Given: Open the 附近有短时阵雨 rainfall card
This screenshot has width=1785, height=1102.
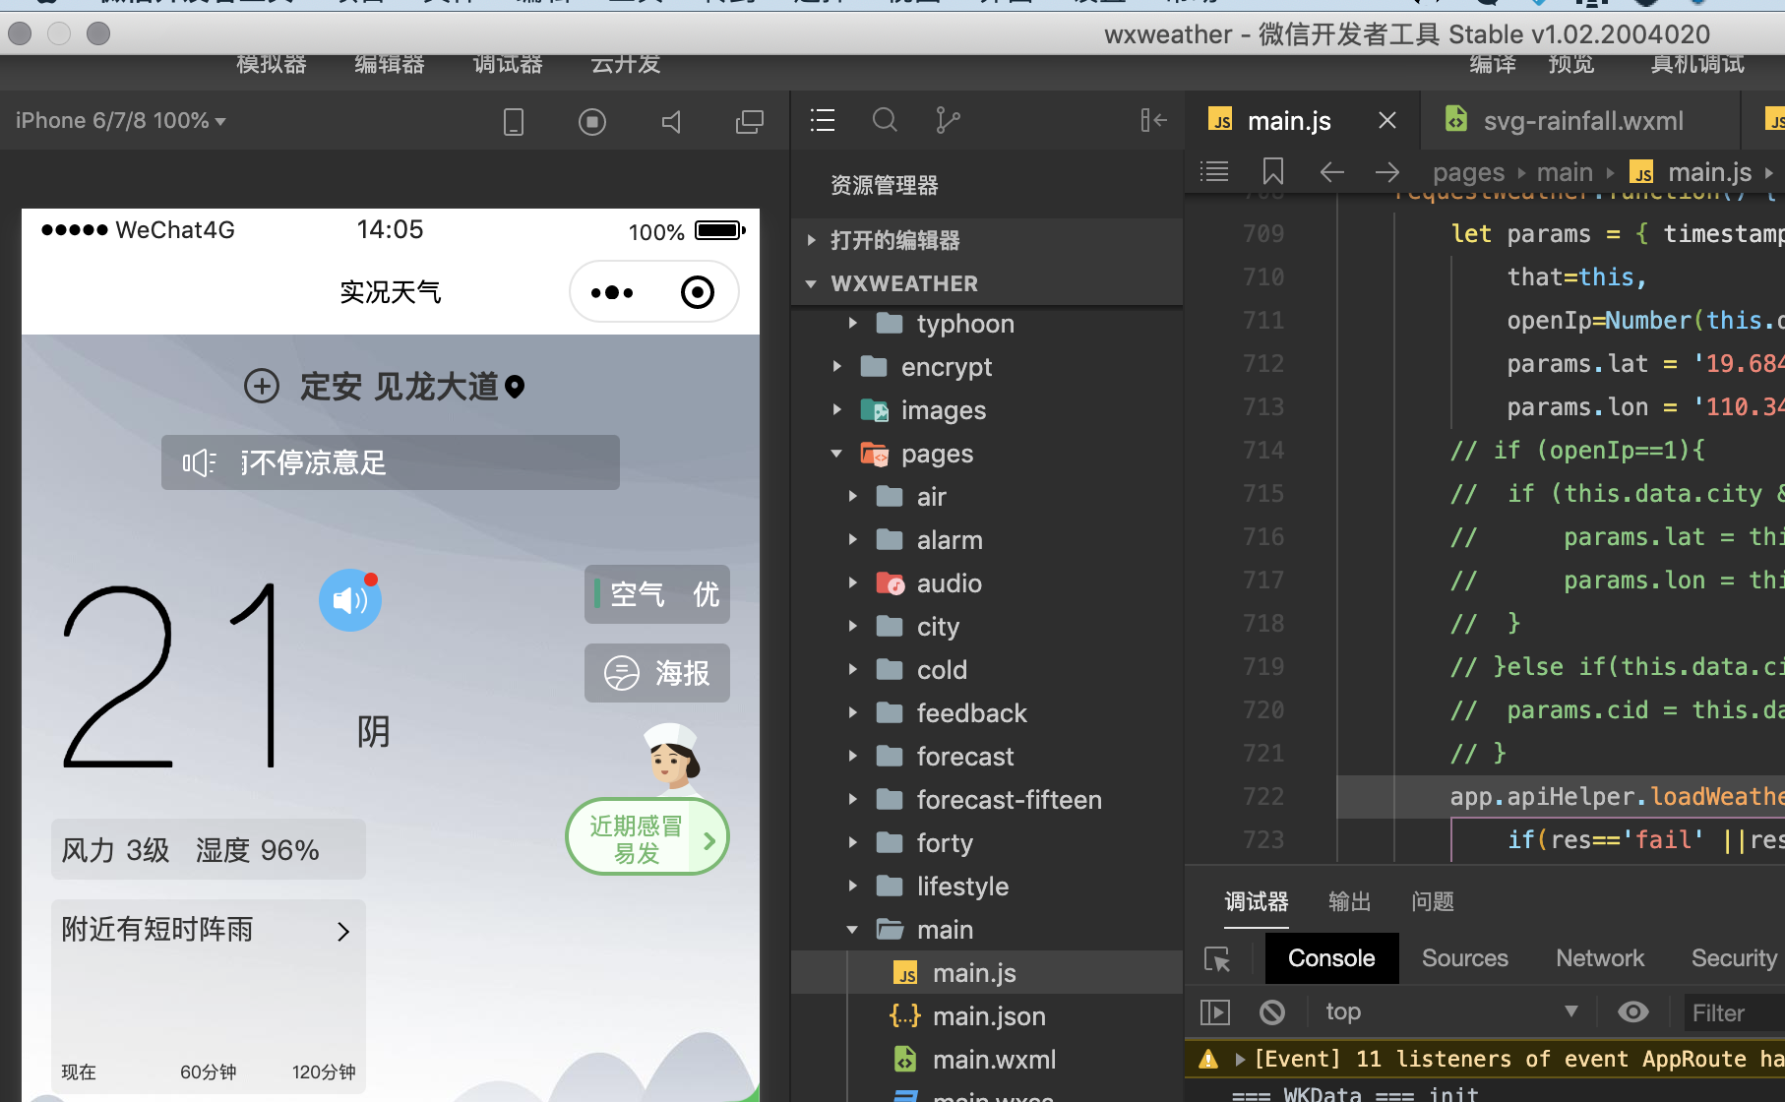Looking at the screenshot, I should (209, 996).
